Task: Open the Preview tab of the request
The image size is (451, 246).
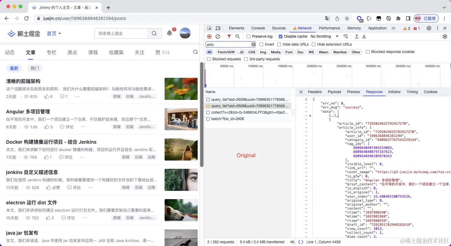Action: click(353, 92)
